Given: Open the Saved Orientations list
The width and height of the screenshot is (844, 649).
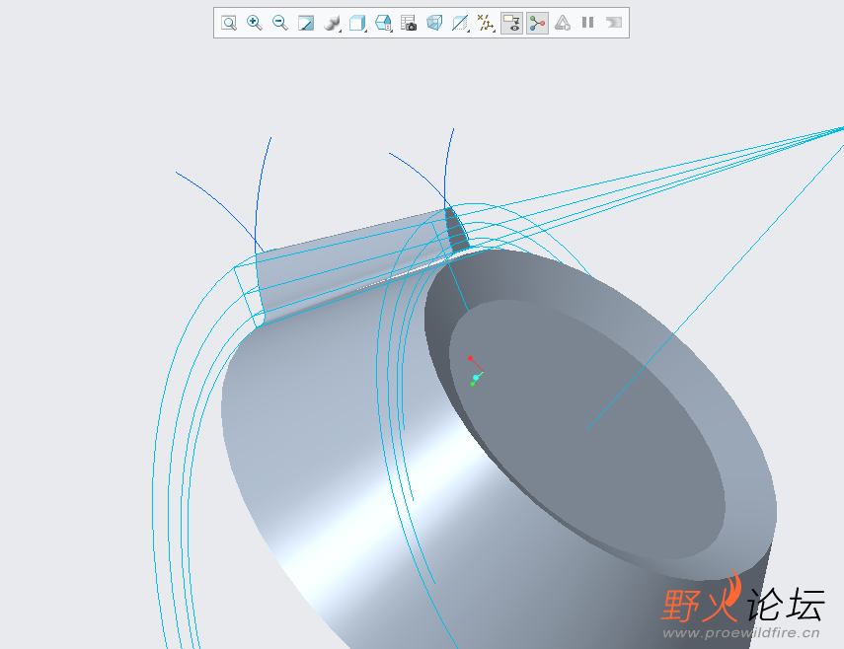Looking at the screenshot, I should pyautogui.click(x=383, y=23).
